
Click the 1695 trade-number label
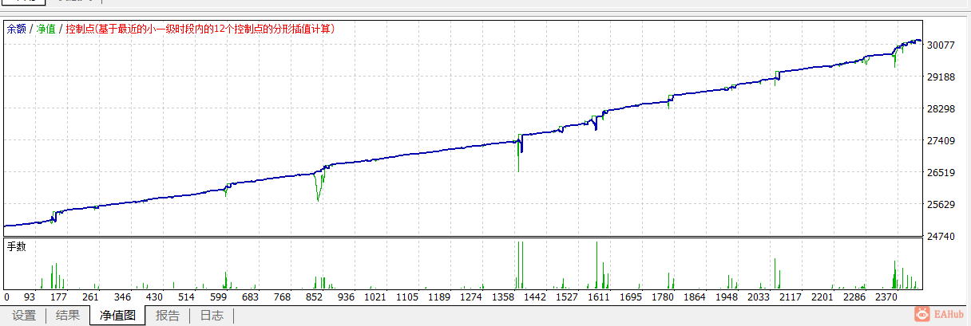click(631, 297)
